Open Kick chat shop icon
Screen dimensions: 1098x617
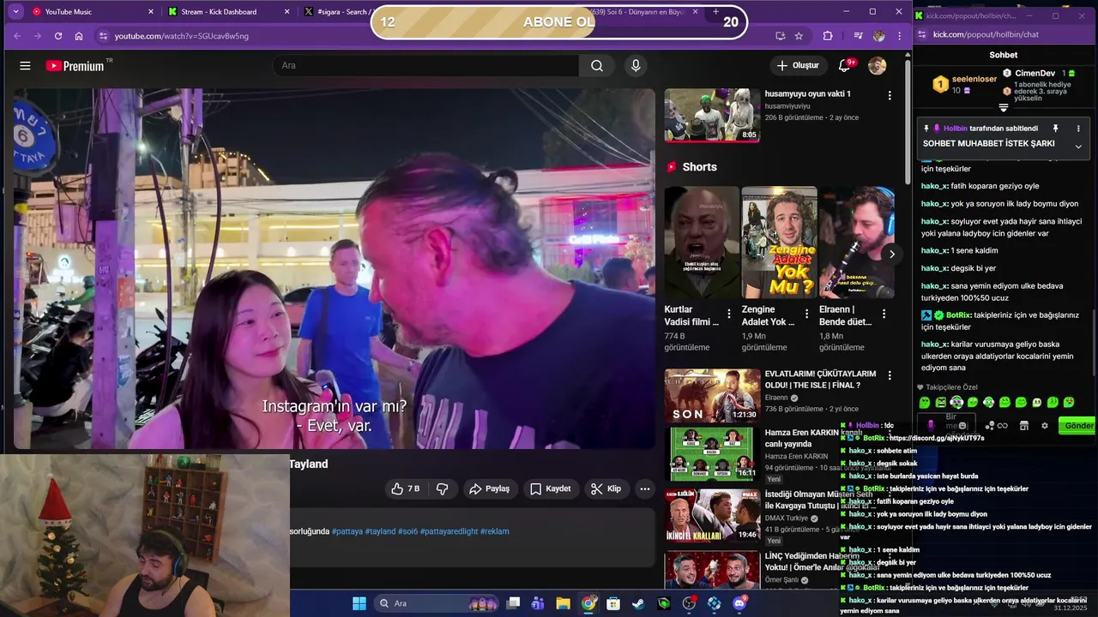(1023, 426)
